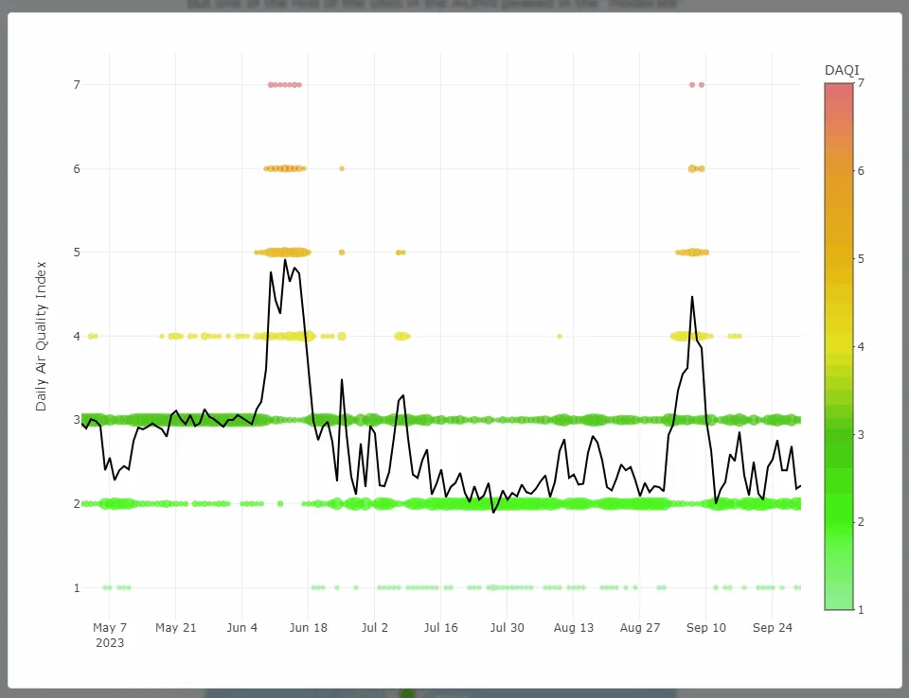Click the 'Sep 10' x-axis tick label

coord(706,627)
